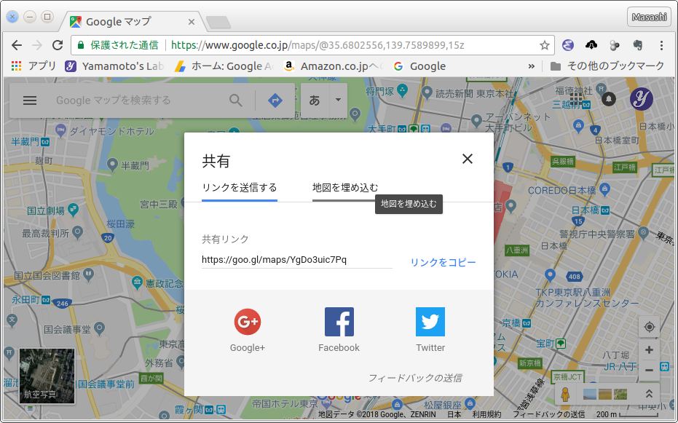
Task: Click フィードバックの送信 in the map footer
Action: point(548,414)
